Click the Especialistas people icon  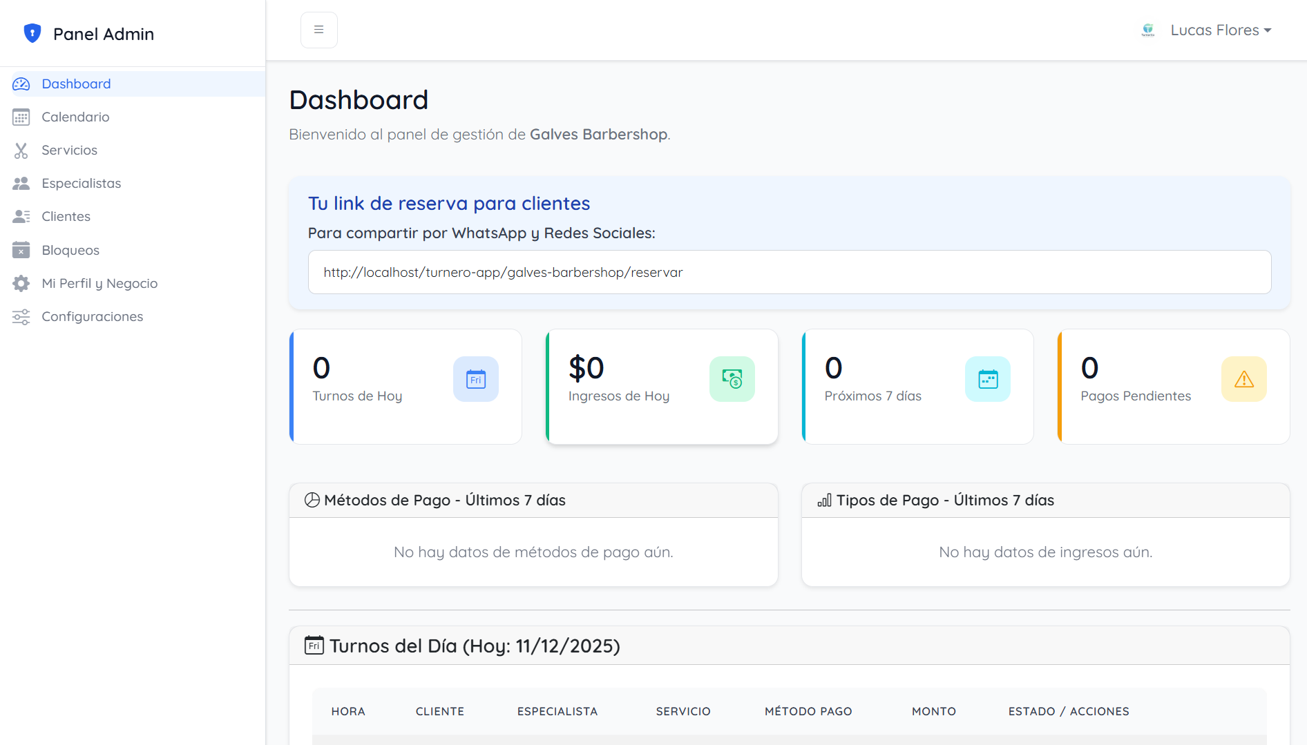[21, 184]
